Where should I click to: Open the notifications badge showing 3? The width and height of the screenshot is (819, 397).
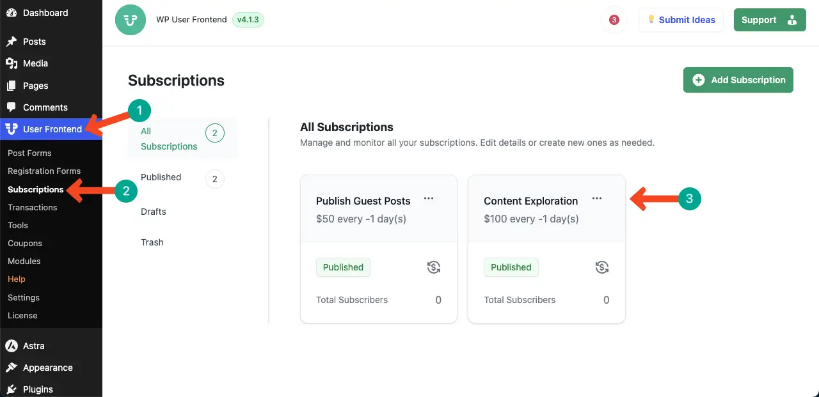pyautogui.click(x=614, y=20)
